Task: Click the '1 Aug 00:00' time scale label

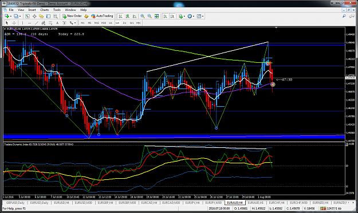Action: click(x=264, y=197)
